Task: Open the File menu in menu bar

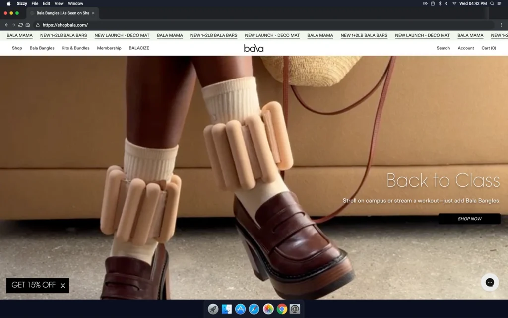Action: pyautogui.click(x=35, y=3)
